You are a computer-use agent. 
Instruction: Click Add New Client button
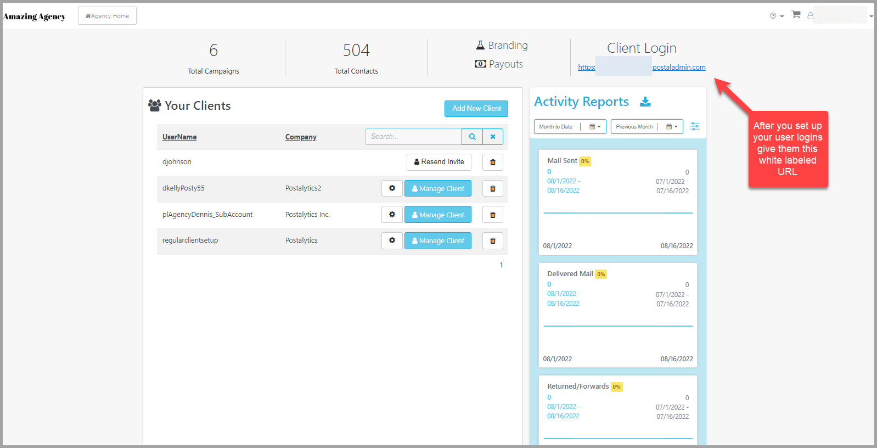point(476,109)
